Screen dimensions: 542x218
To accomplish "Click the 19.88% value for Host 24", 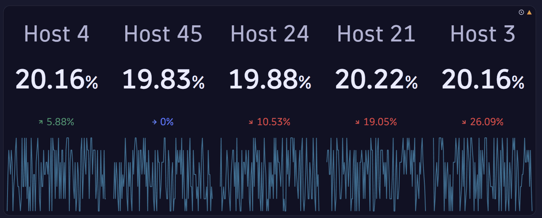I will tap(270, 80).
